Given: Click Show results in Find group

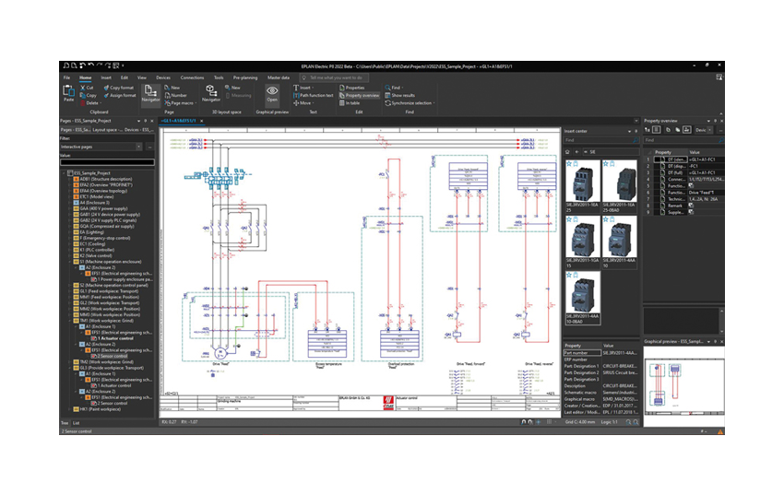Looking at the screenshot, I should pos(399,95).
